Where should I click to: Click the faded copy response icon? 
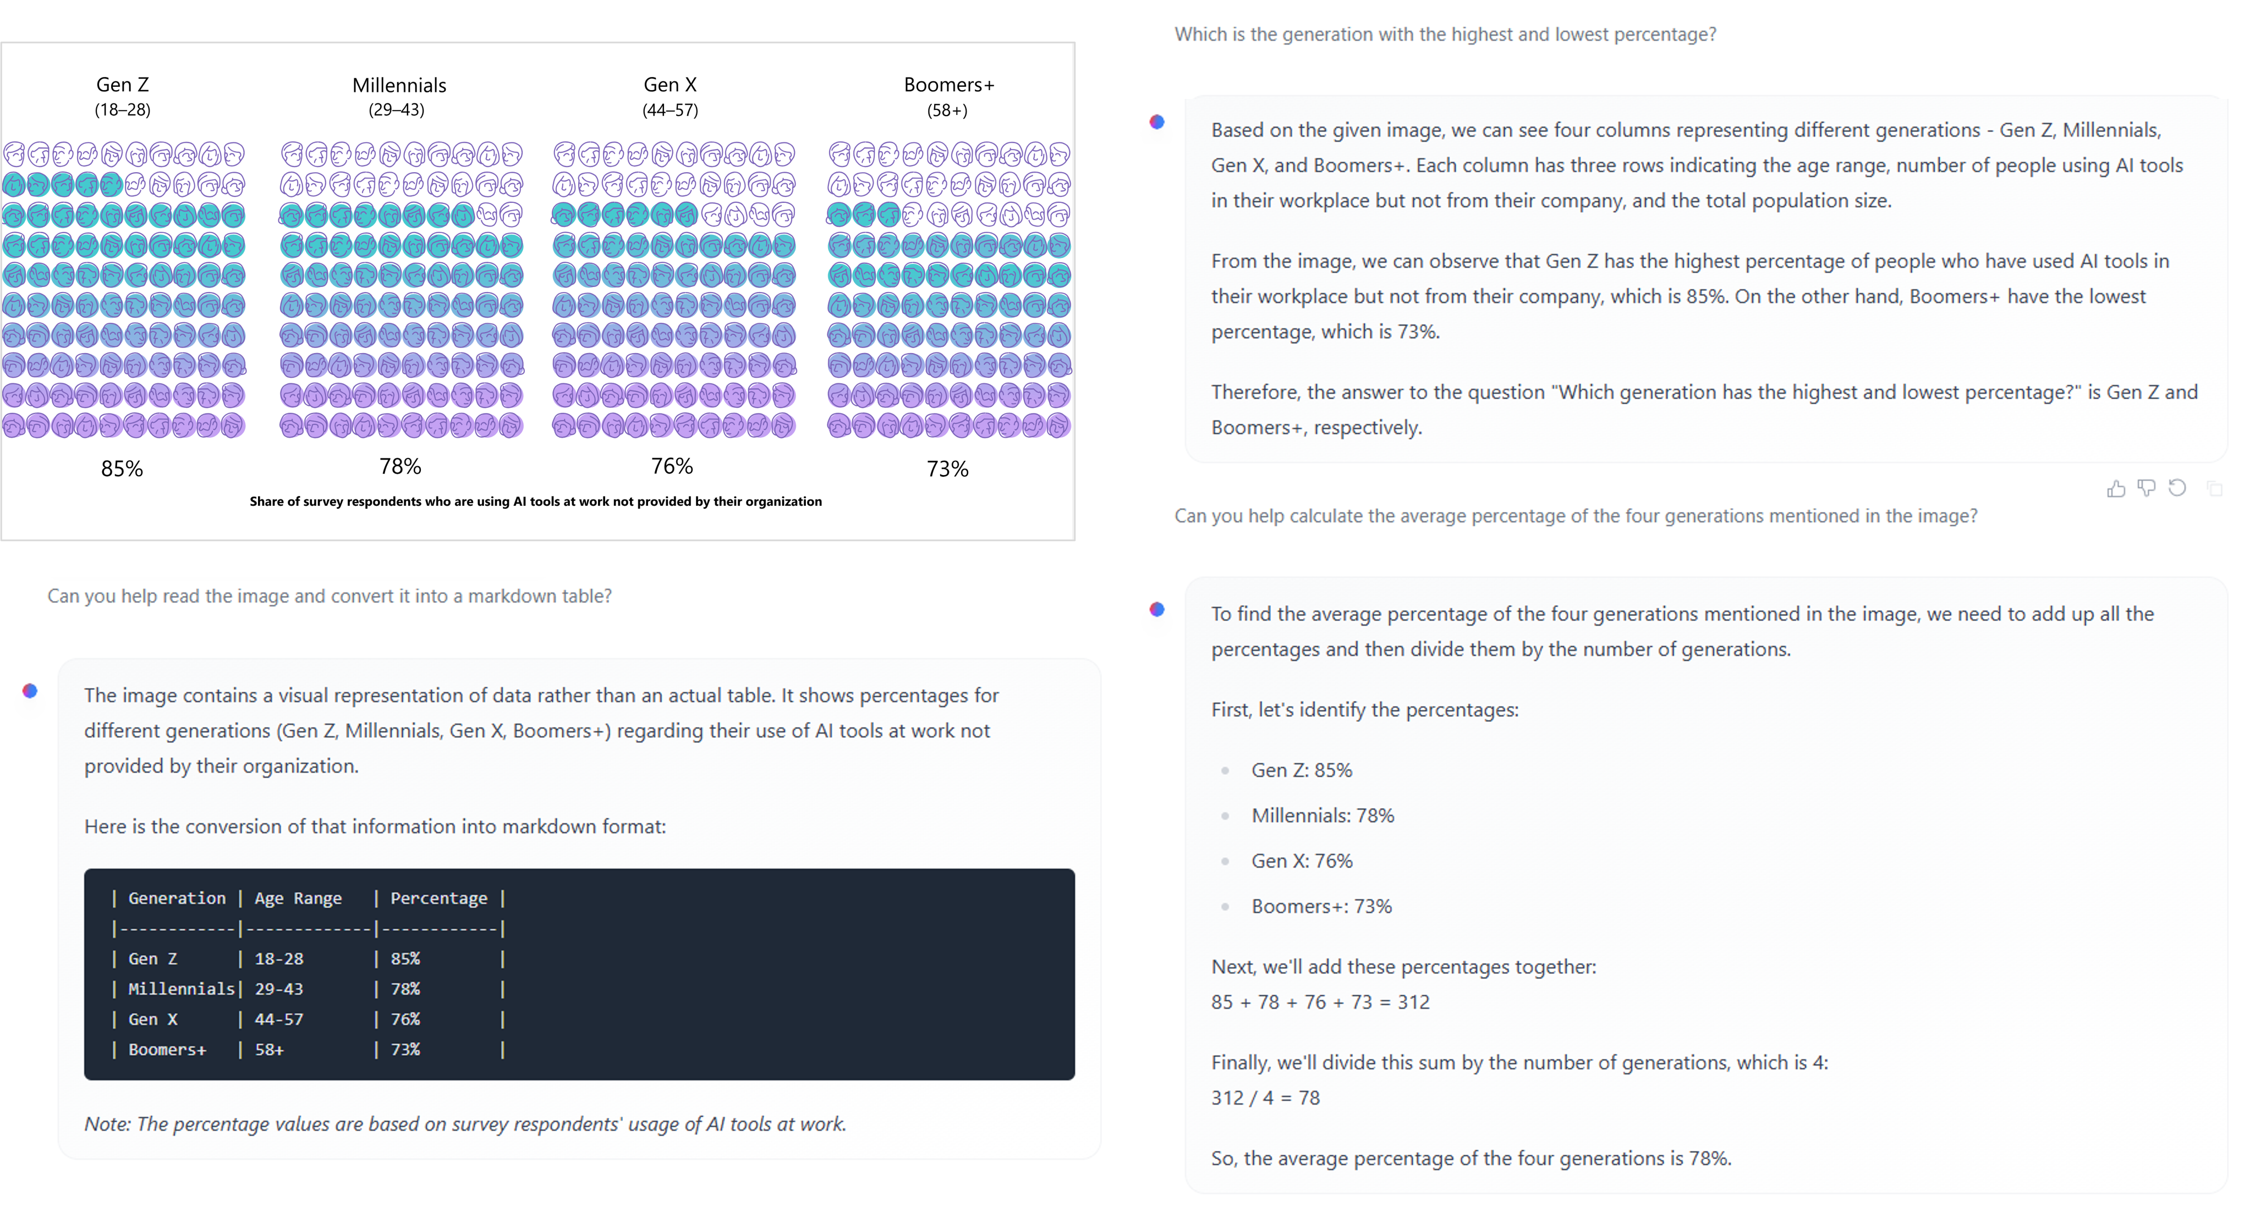(x=2215, y=488)
